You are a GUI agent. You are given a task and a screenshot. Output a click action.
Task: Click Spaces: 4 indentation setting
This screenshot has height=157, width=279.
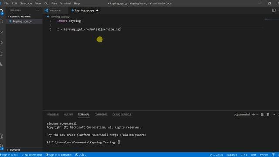pyautogui.click(x=231, y=155)
